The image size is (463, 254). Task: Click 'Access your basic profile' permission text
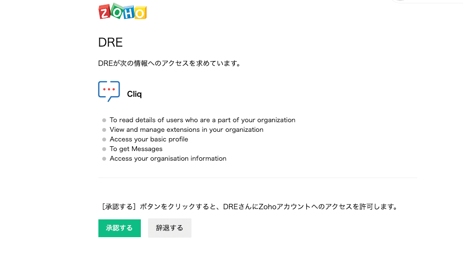click(149, 140)
